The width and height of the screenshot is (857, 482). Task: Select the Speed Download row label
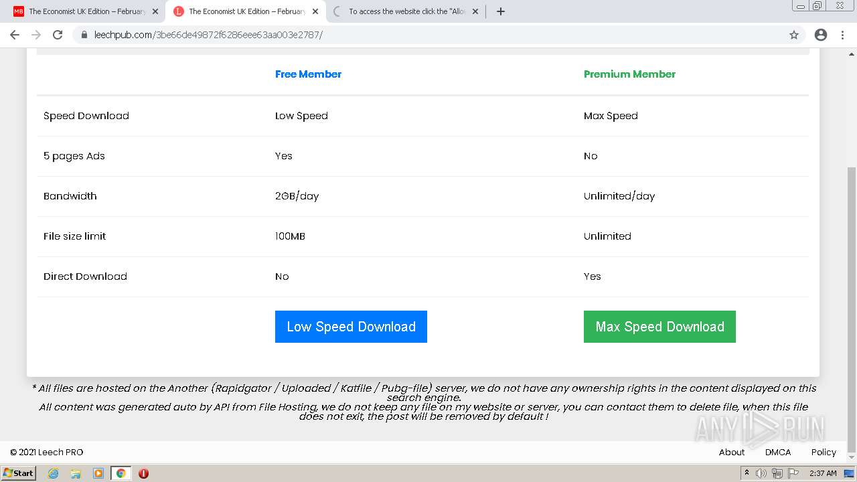(x=86, y=116)
